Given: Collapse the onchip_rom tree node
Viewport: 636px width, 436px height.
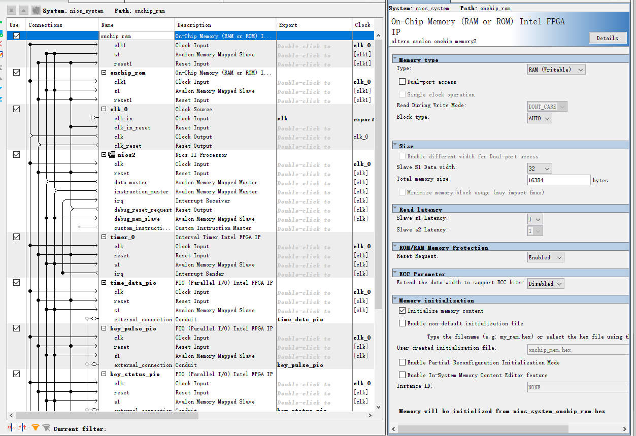Looking at the screenshot, I should [x=104, y=73].
